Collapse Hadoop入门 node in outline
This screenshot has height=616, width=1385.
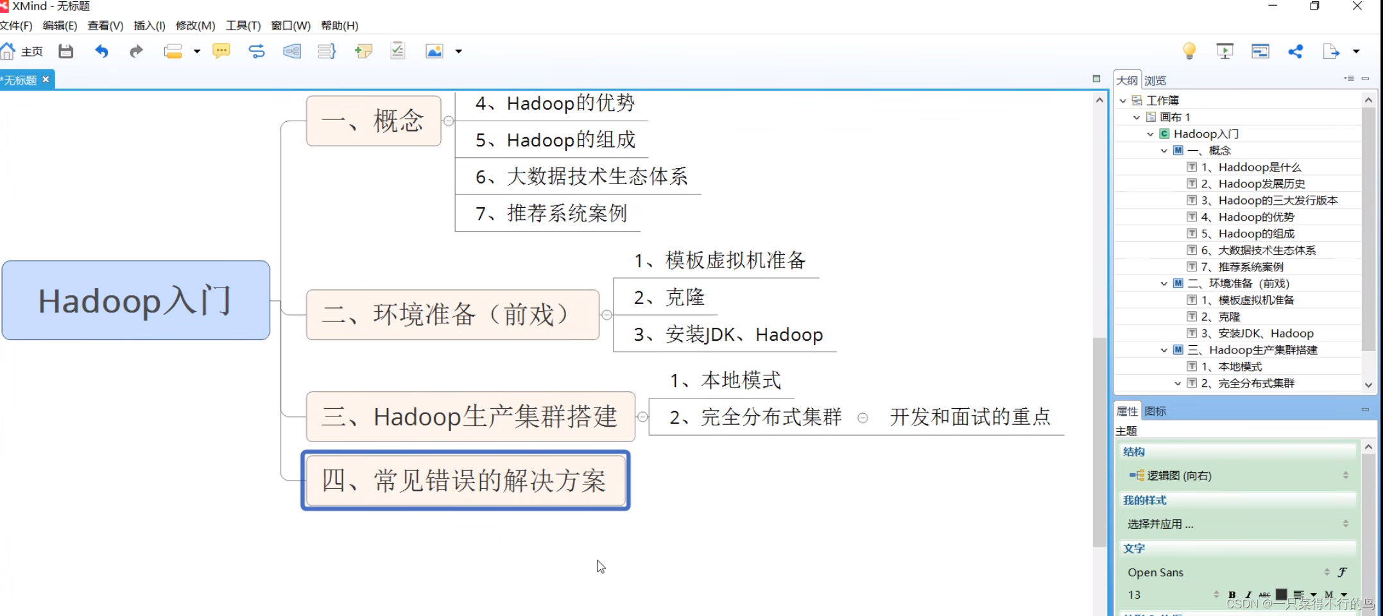tap(1150, 134)
